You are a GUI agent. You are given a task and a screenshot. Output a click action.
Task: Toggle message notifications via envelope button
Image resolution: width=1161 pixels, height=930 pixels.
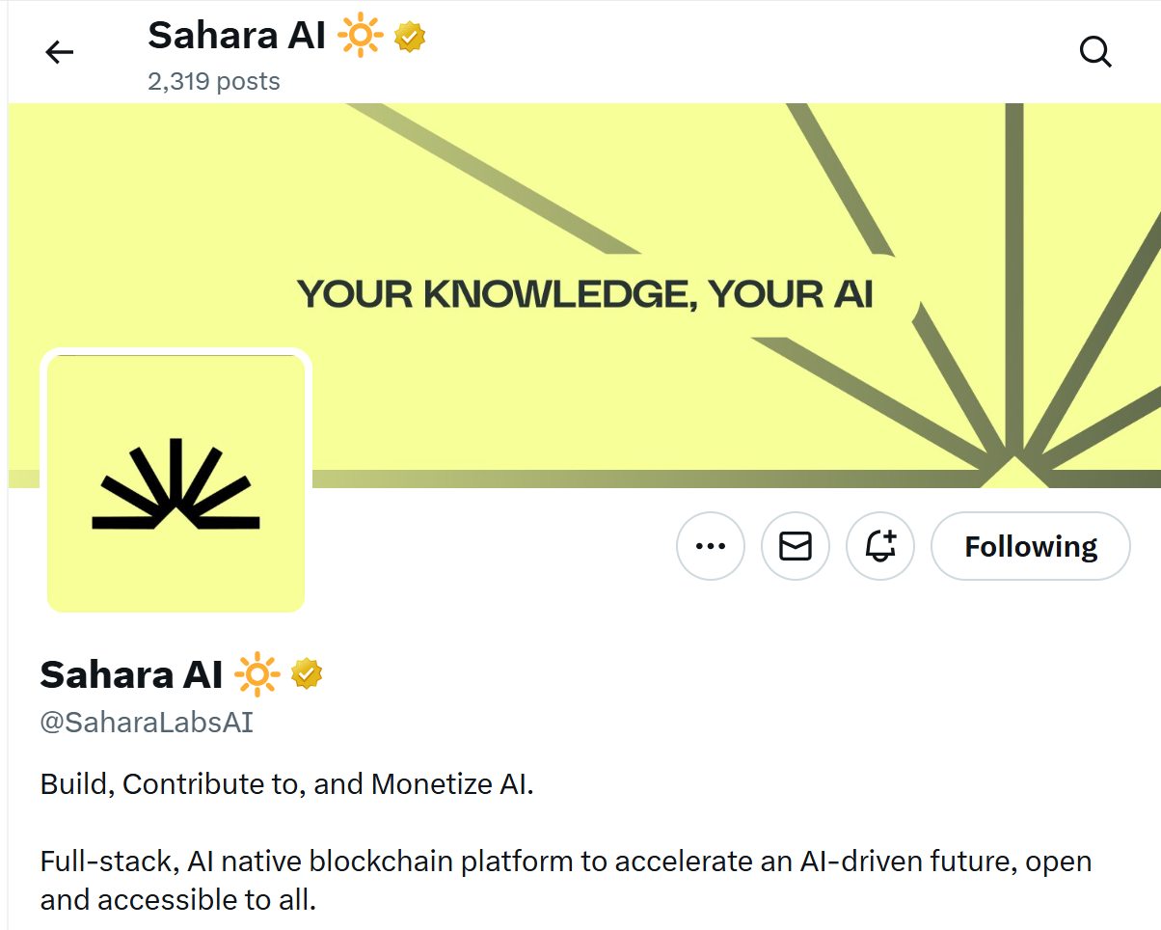795,546
